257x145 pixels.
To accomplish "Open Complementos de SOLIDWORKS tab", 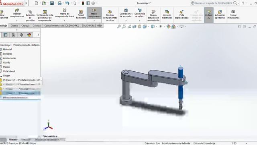I will point(61,26).
